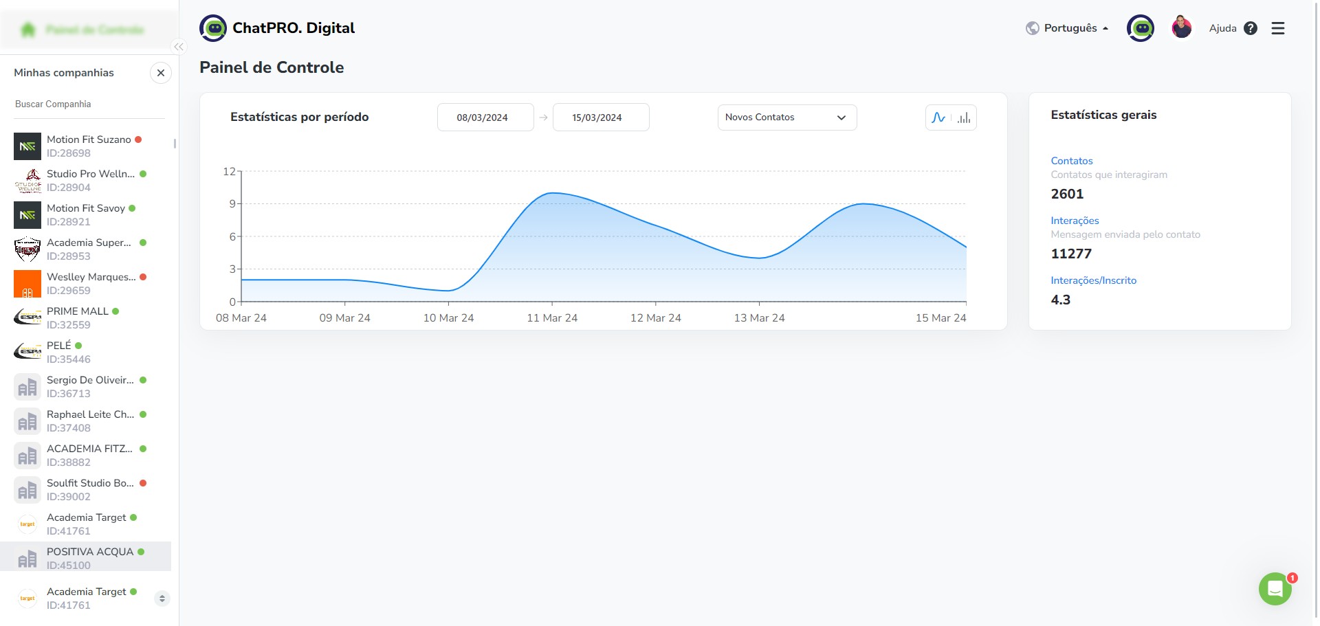Image resolution: width=1320 pixels, height=626 pixels.
Task: Click the globe language icon
Action: 1032,28
